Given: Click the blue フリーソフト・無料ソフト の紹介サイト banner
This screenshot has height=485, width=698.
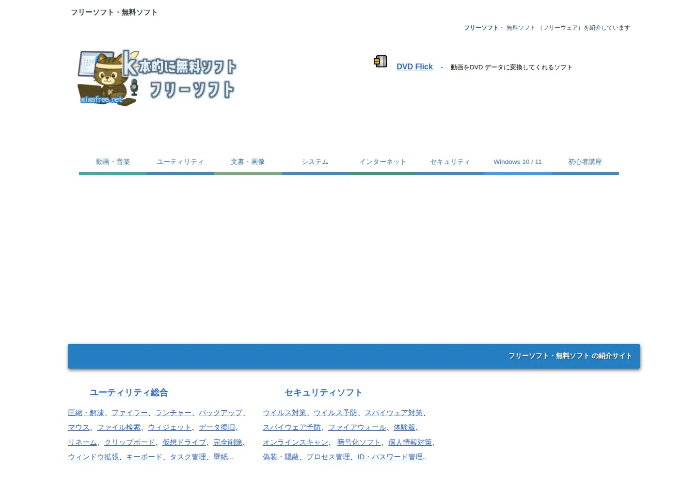Looking at the screenshot, I should 354,356.
